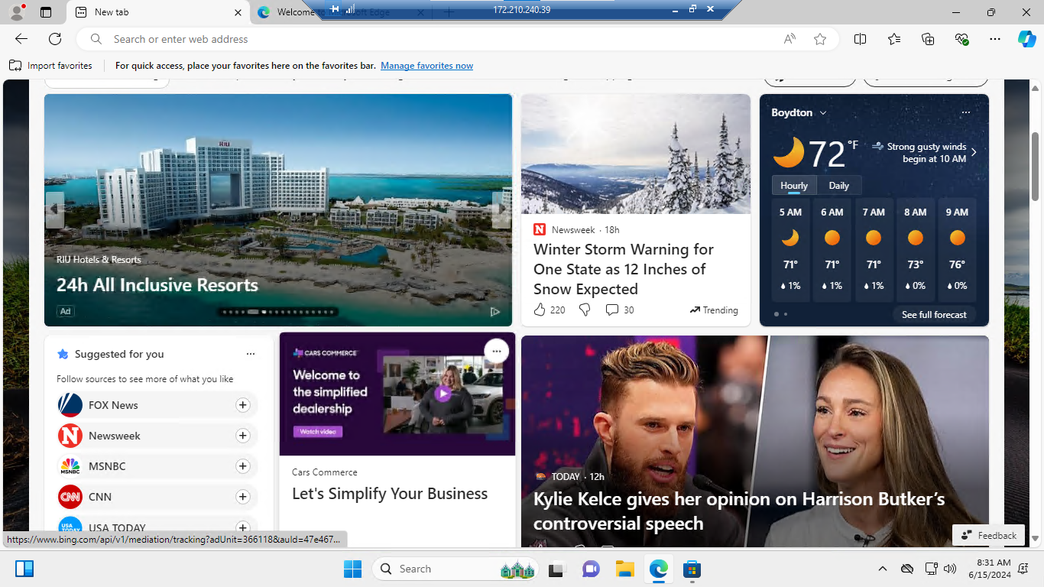Open Split screen view
The image size is (1044, 587).
tap(860, 39)
